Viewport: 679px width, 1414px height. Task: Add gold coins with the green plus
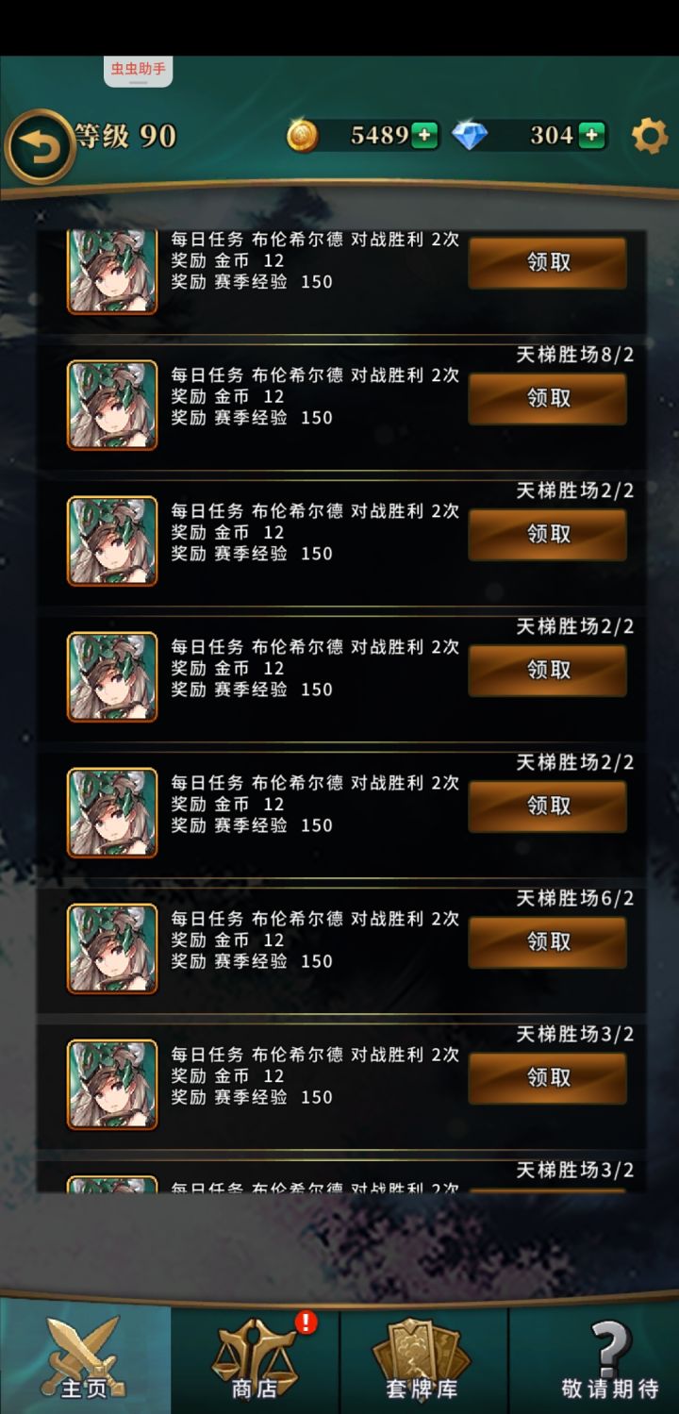pos(424,136)
